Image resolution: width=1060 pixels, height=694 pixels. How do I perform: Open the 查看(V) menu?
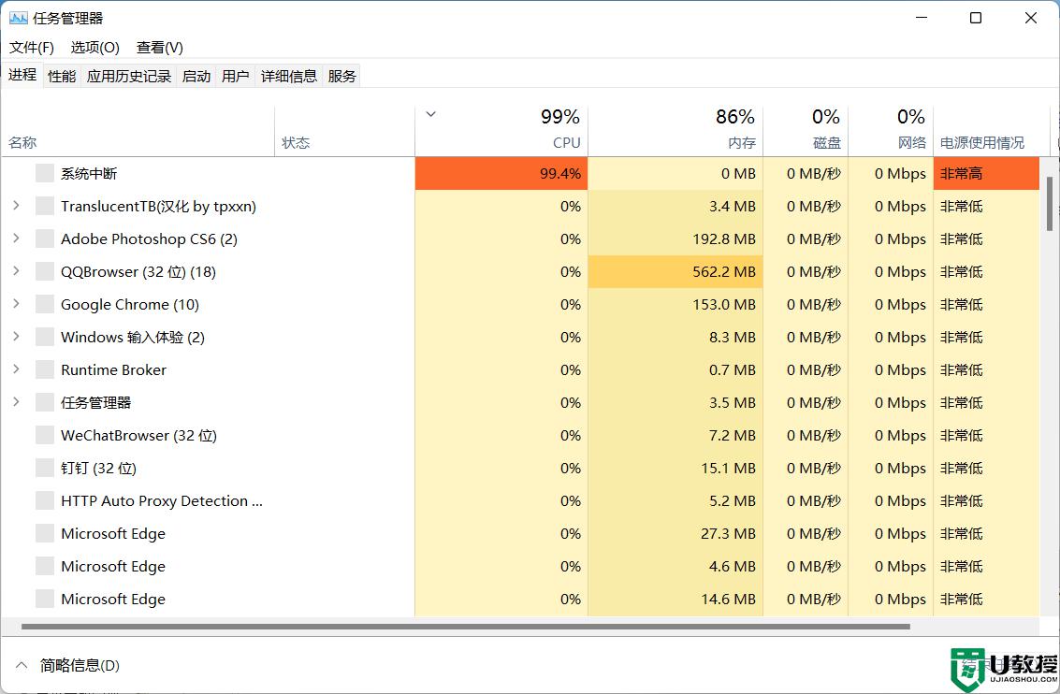pyautogui.click(x=159, y=47)
